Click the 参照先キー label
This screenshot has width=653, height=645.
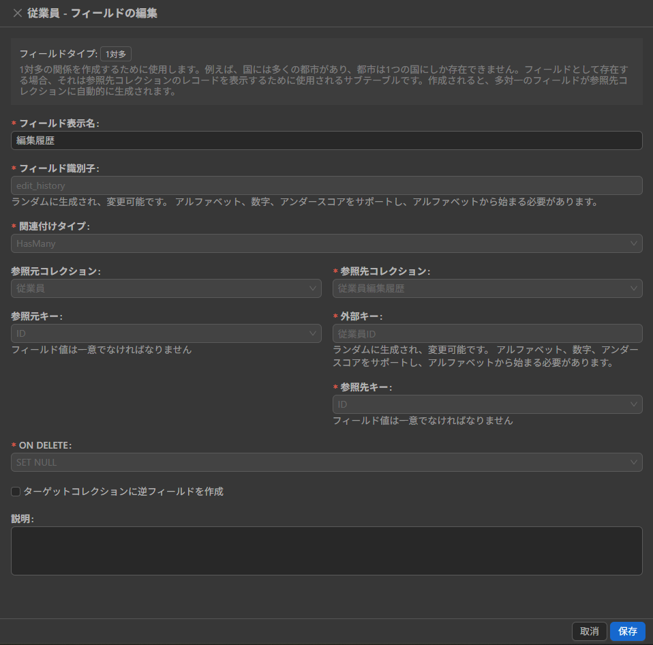click(x=365, y=387)
